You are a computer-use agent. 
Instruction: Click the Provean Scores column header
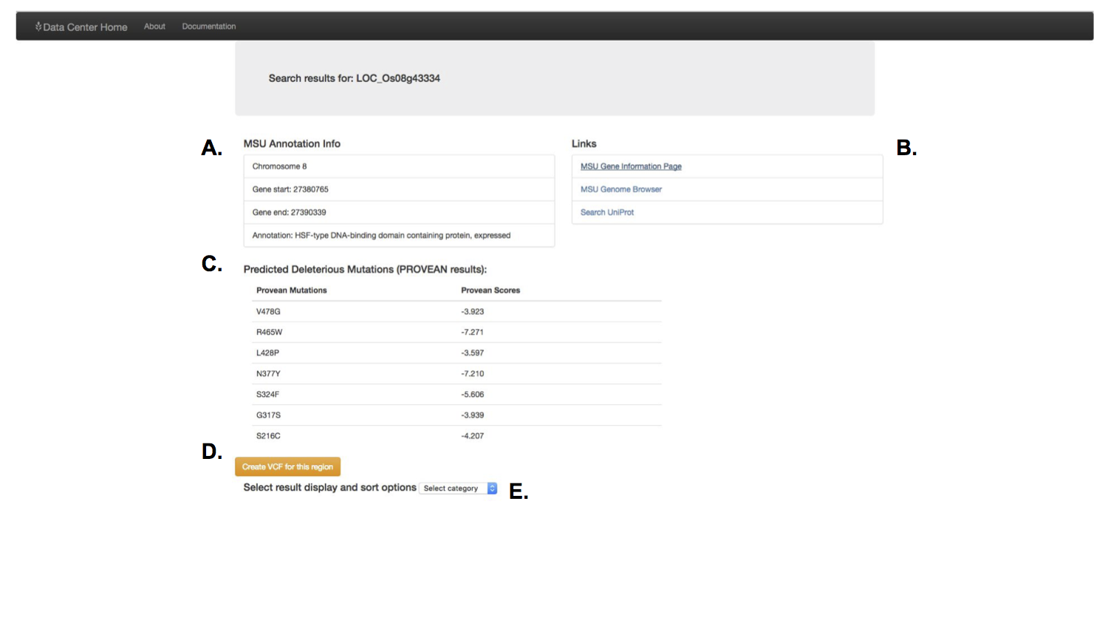(490, 290)
